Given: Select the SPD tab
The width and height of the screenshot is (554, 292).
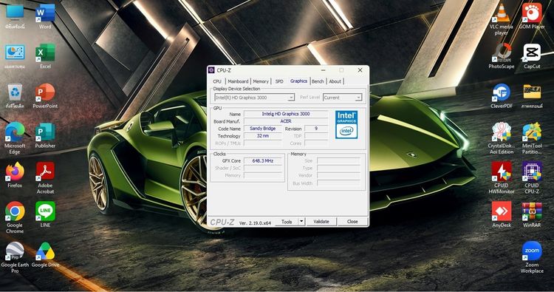Looking at the screenshot, I should (x=279, y=81).
